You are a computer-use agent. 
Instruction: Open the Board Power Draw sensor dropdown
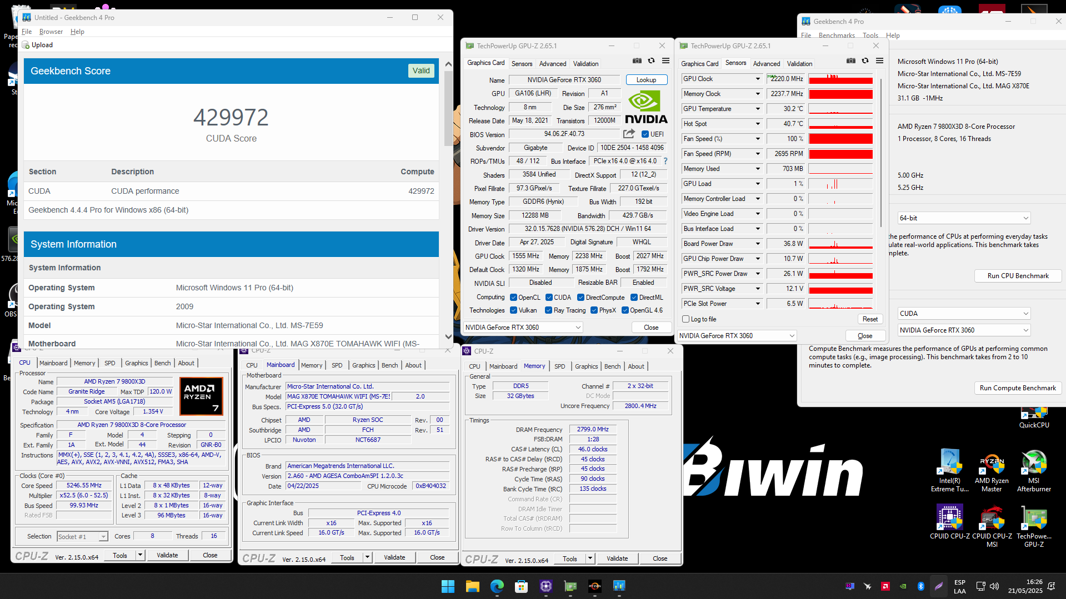(757, 244)
